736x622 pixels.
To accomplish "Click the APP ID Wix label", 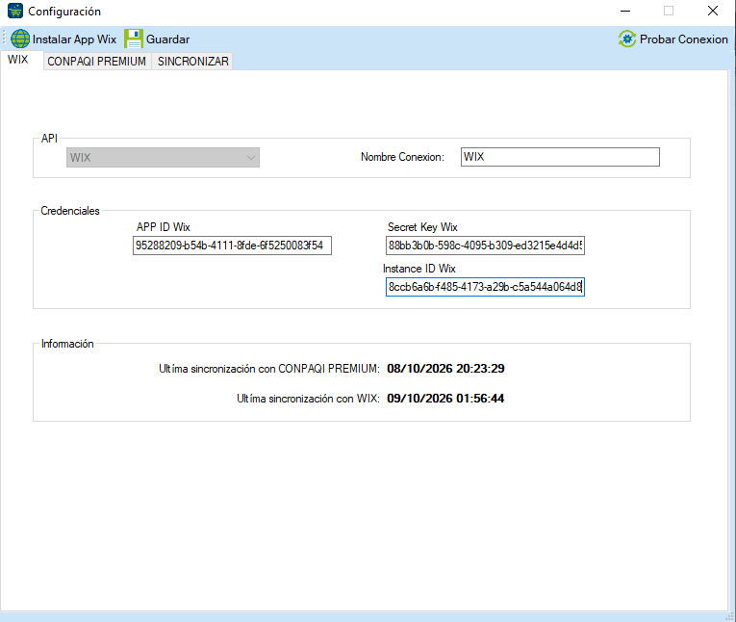I will (x=163, y=227).
